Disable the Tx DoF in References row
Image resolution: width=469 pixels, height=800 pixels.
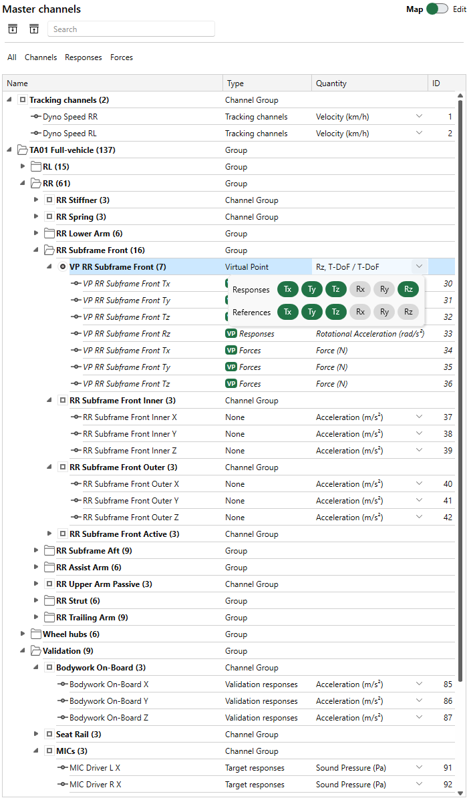pyautogui.click(x=288, y=312)
